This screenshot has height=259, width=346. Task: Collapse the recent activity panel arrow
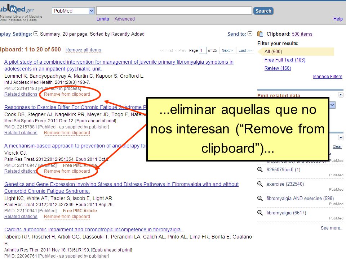click(x=341, y=138)
